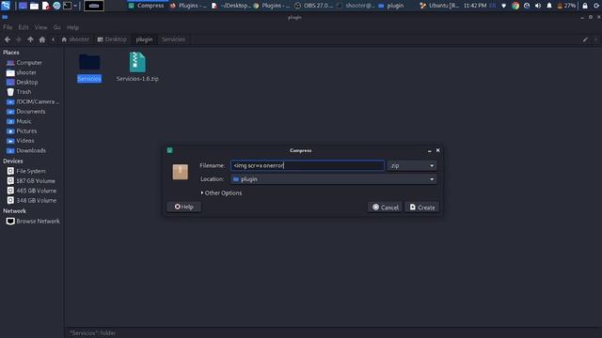
Task: Expand the terminal launcher dropdown arrow
Action: (75, 6)
